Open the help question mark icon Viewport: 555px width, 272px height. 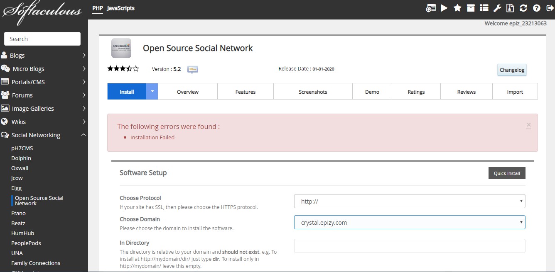537,8
